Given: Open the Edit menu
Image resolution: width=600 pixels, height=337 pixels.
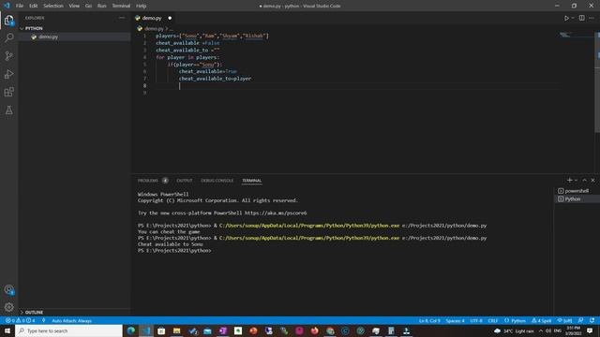Looking at the screenshot, I should point(34,6).
